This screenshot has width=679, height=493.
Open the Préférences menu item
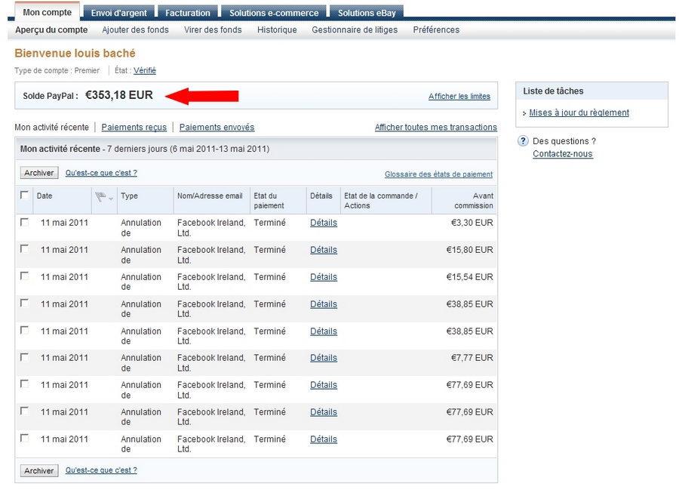[436, 29]
